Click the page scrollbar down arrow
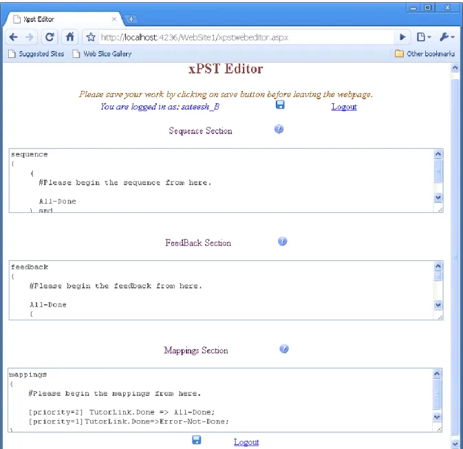Viewport: 463px width, 449px height. point(455,443)
